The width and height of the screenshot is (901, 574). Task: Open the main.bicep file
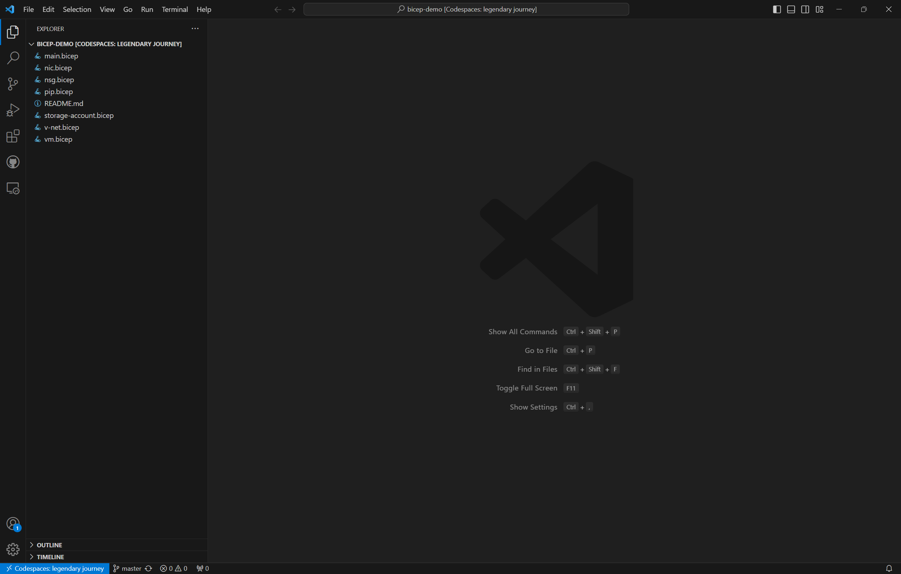click(x=61, y=56)
